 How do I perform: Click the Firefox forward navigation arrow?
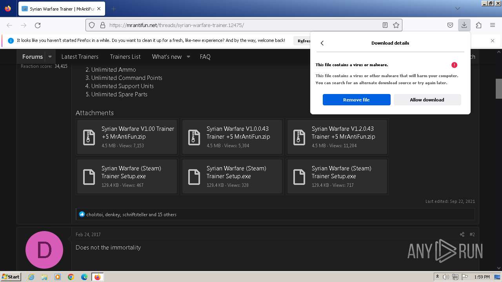click(x=24, y=25)
